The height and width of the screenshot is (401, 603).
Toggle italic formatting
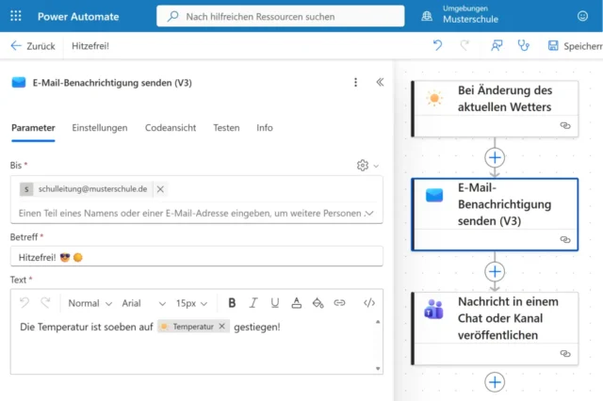[253, 303]
